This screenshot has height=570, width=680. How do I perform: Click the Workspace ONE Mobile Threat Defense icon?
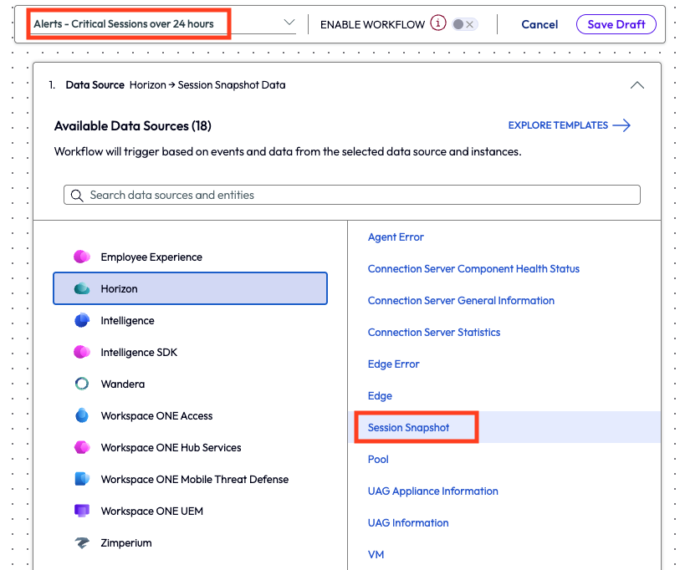82,480
